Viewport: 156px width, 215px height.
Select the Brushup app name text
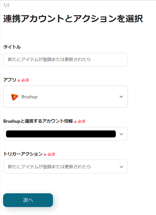tap(29, 97)
